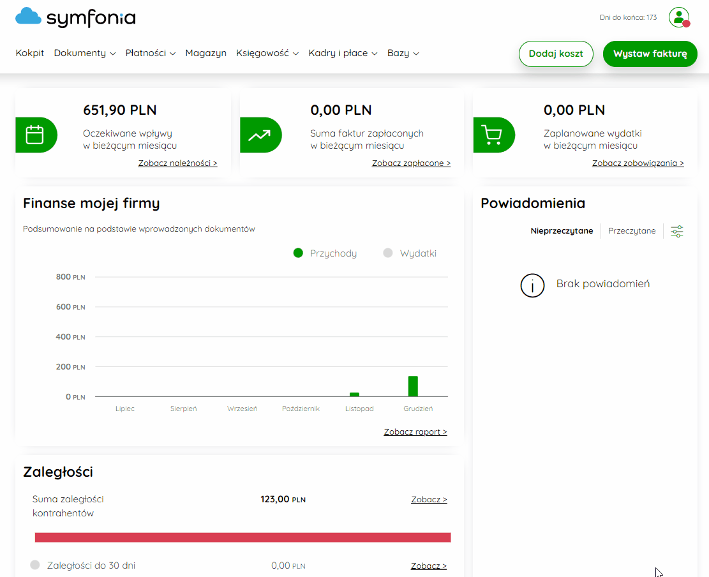The width and height of the screenshot is (709, 577).
Task: Open the notification filter settings icon
Action: click(x=677, y=231)
